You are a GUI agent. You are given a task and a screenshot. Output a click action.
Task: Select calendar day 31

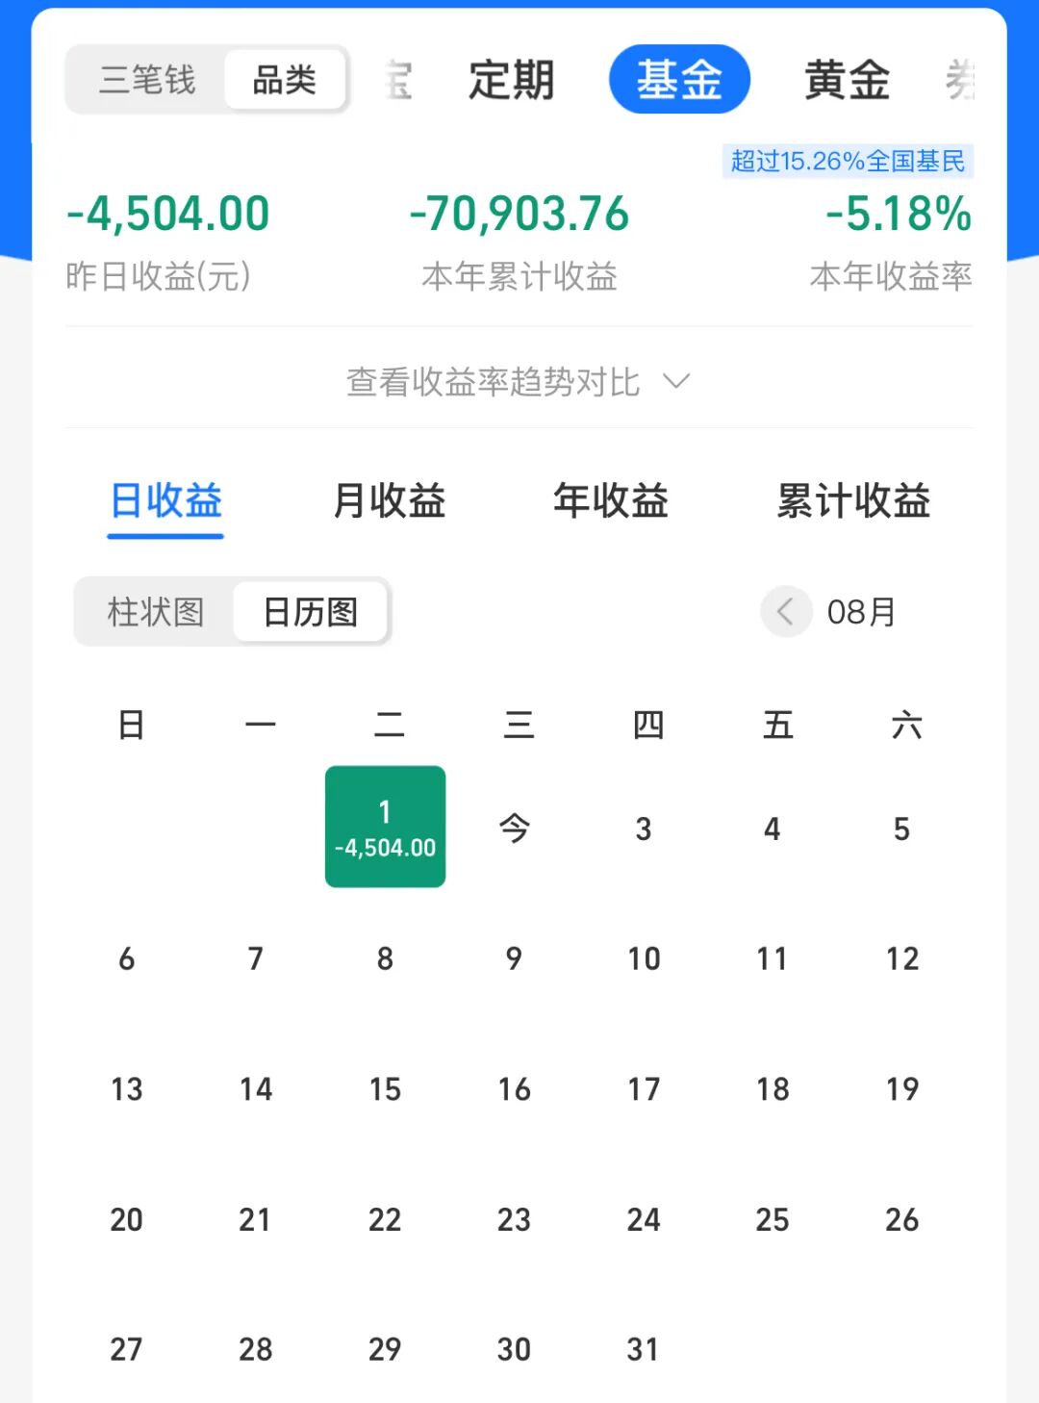tap(643, 1349)
